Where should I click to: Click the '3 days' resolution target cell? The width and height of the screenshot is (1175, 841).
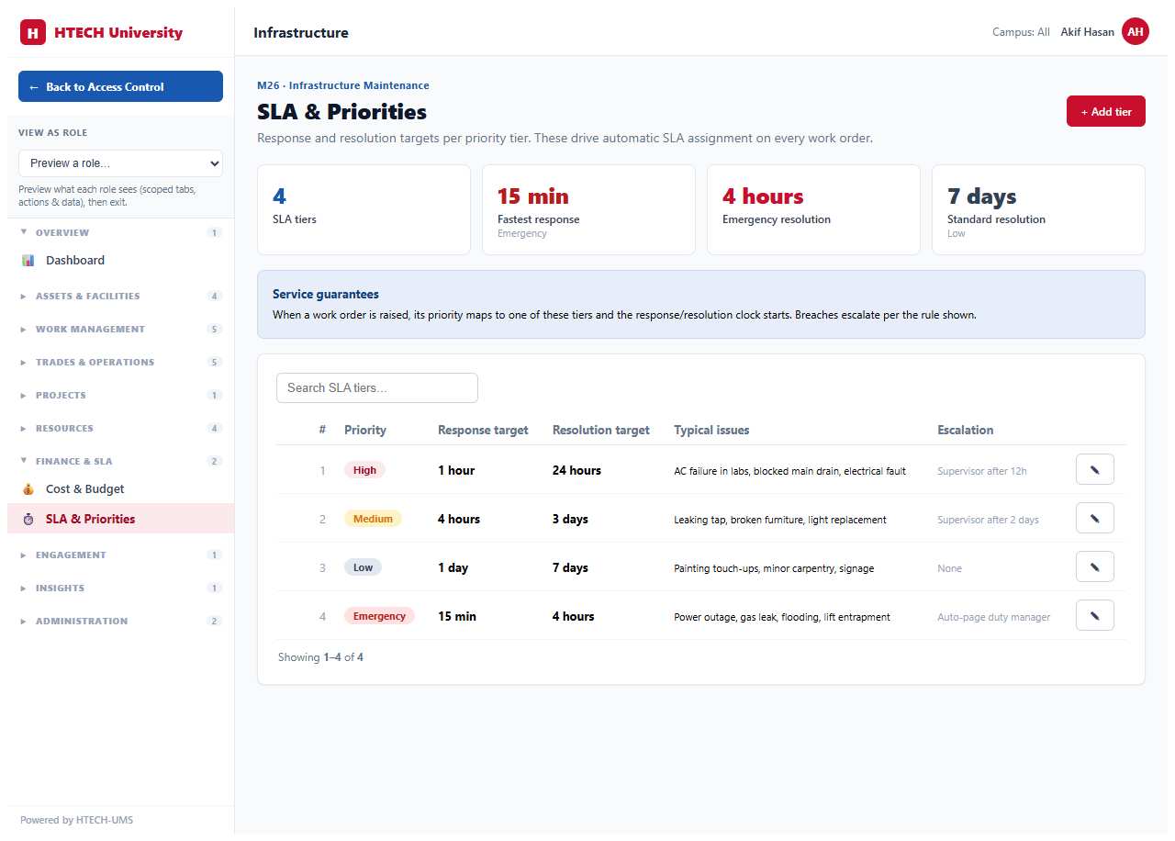pyautogui.click(x=570, y=519)
